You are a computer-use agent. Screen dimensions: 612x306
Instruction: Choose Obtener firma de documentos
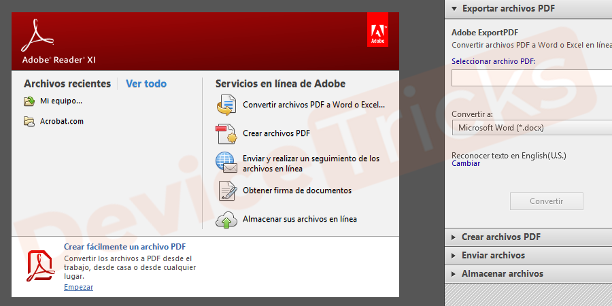[297, 190]
